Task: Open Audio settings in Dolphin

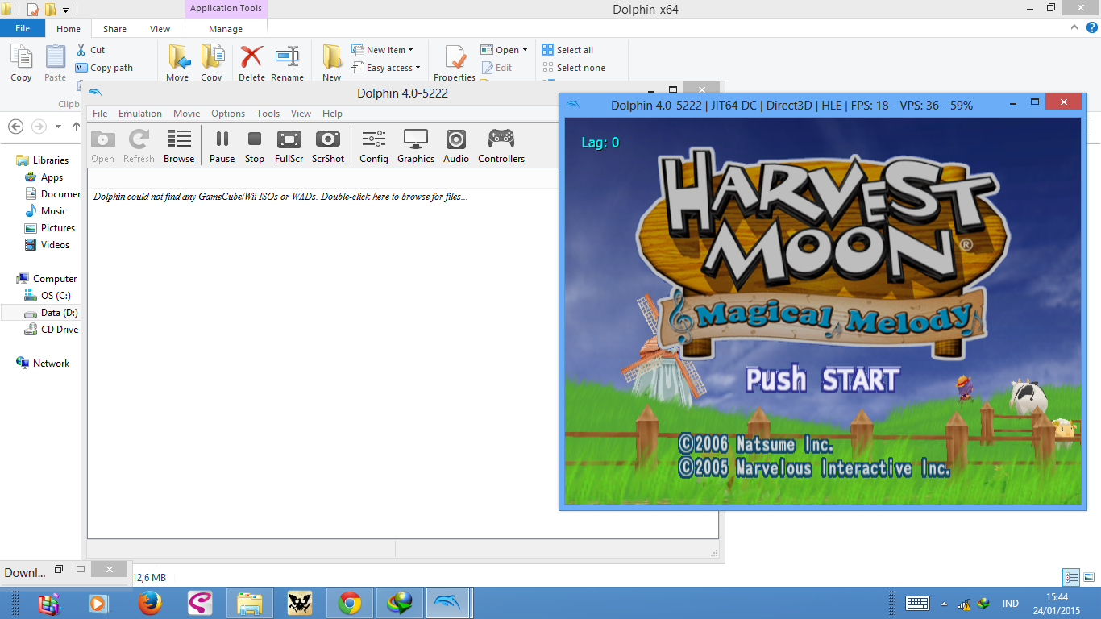Action: (456, 146)
